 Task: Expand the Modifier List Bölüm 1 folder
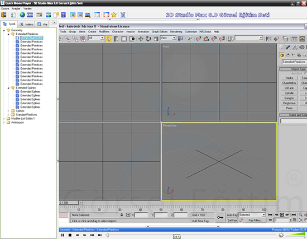pos(4,119)
